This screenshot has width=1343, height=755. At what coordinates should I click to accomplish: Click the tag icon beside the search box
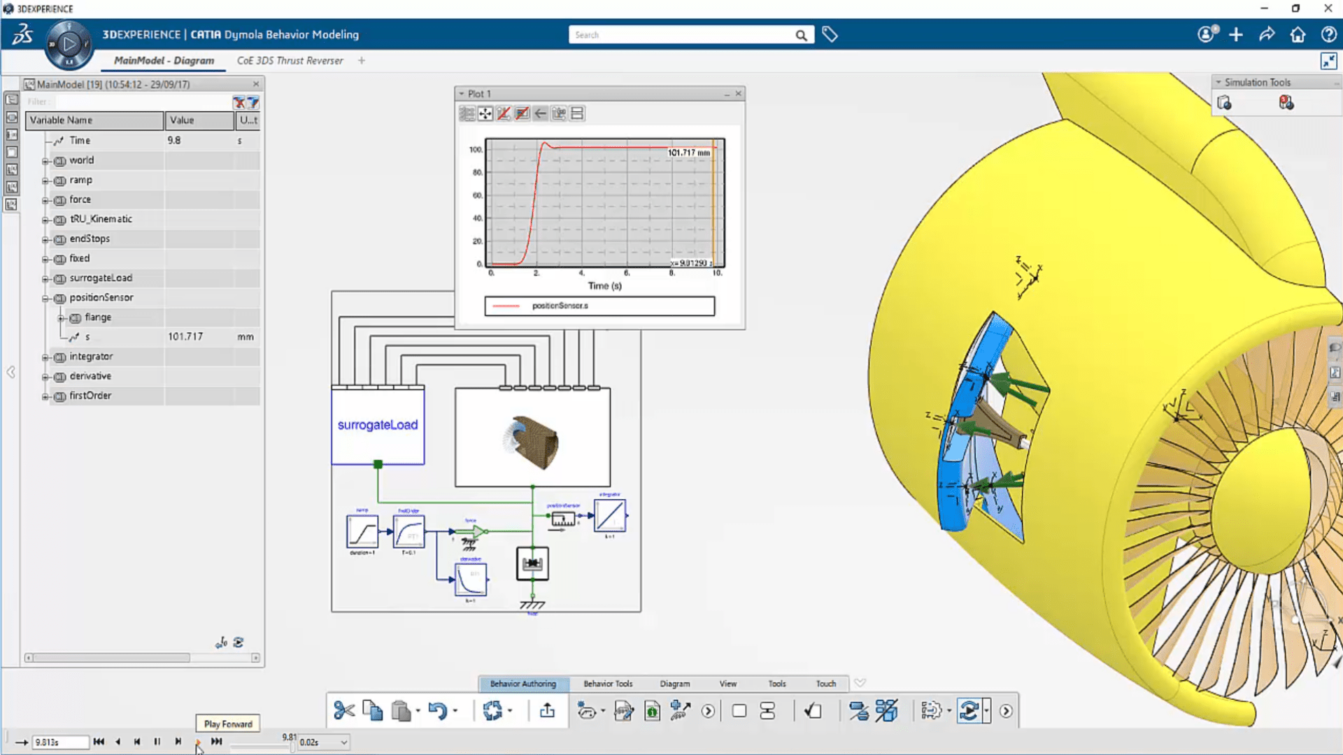[830, 34]
